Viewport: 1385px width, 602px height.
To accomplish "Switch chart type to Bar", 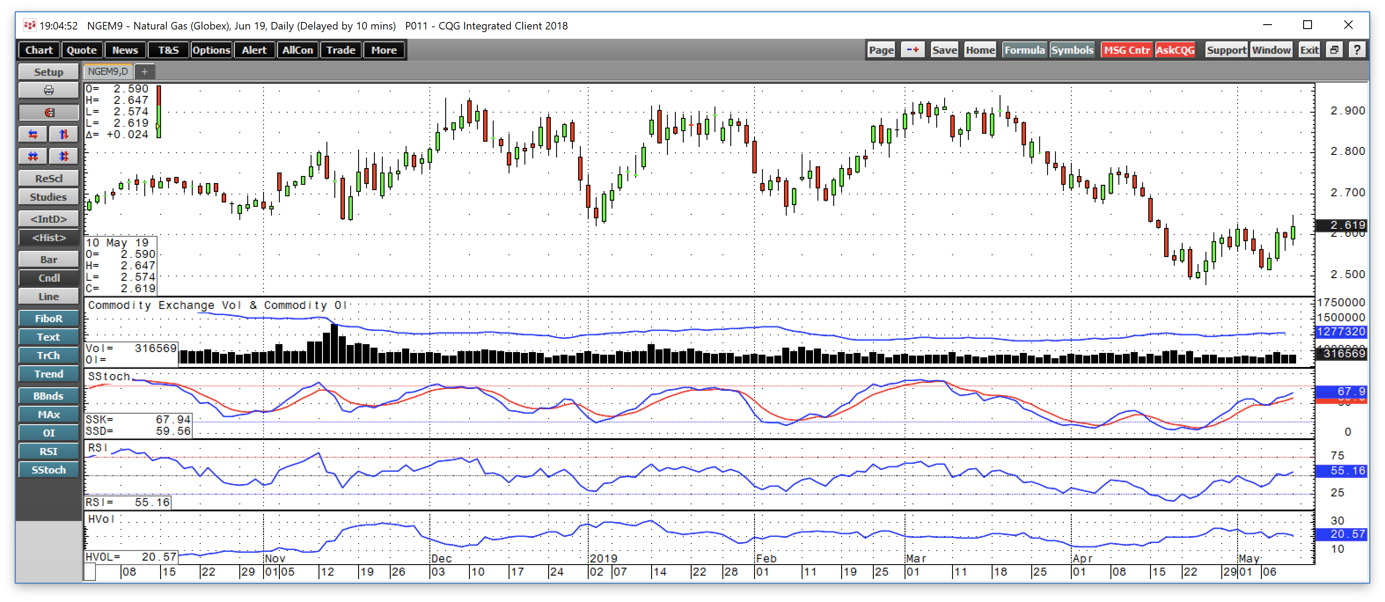I will (x=48, y=260).
